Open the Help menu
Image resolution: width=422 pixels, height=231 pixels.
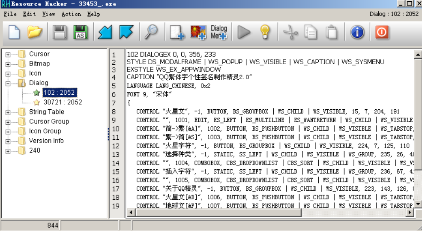pos(93,14)
